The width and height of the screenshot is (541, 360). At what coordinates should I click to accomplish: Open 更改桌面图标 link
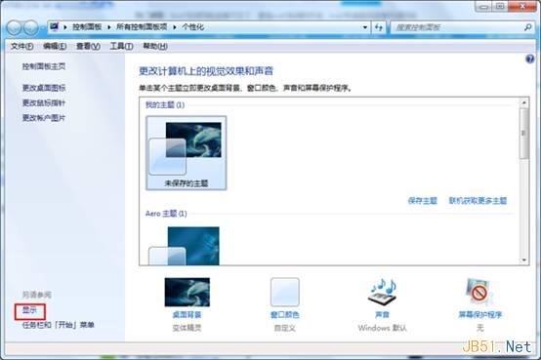(44, 88)
